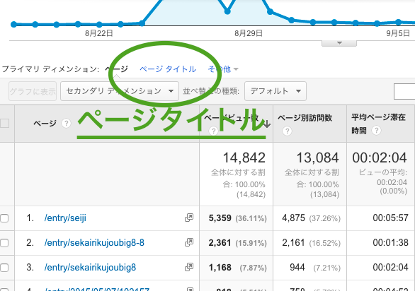Click the 944 unique pageviews cell
The width and height of the screenshot is (415, 291).
297,268
